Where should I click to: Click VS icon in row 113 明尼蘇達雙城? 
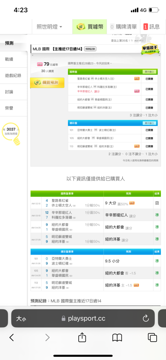tap(96, 146)
